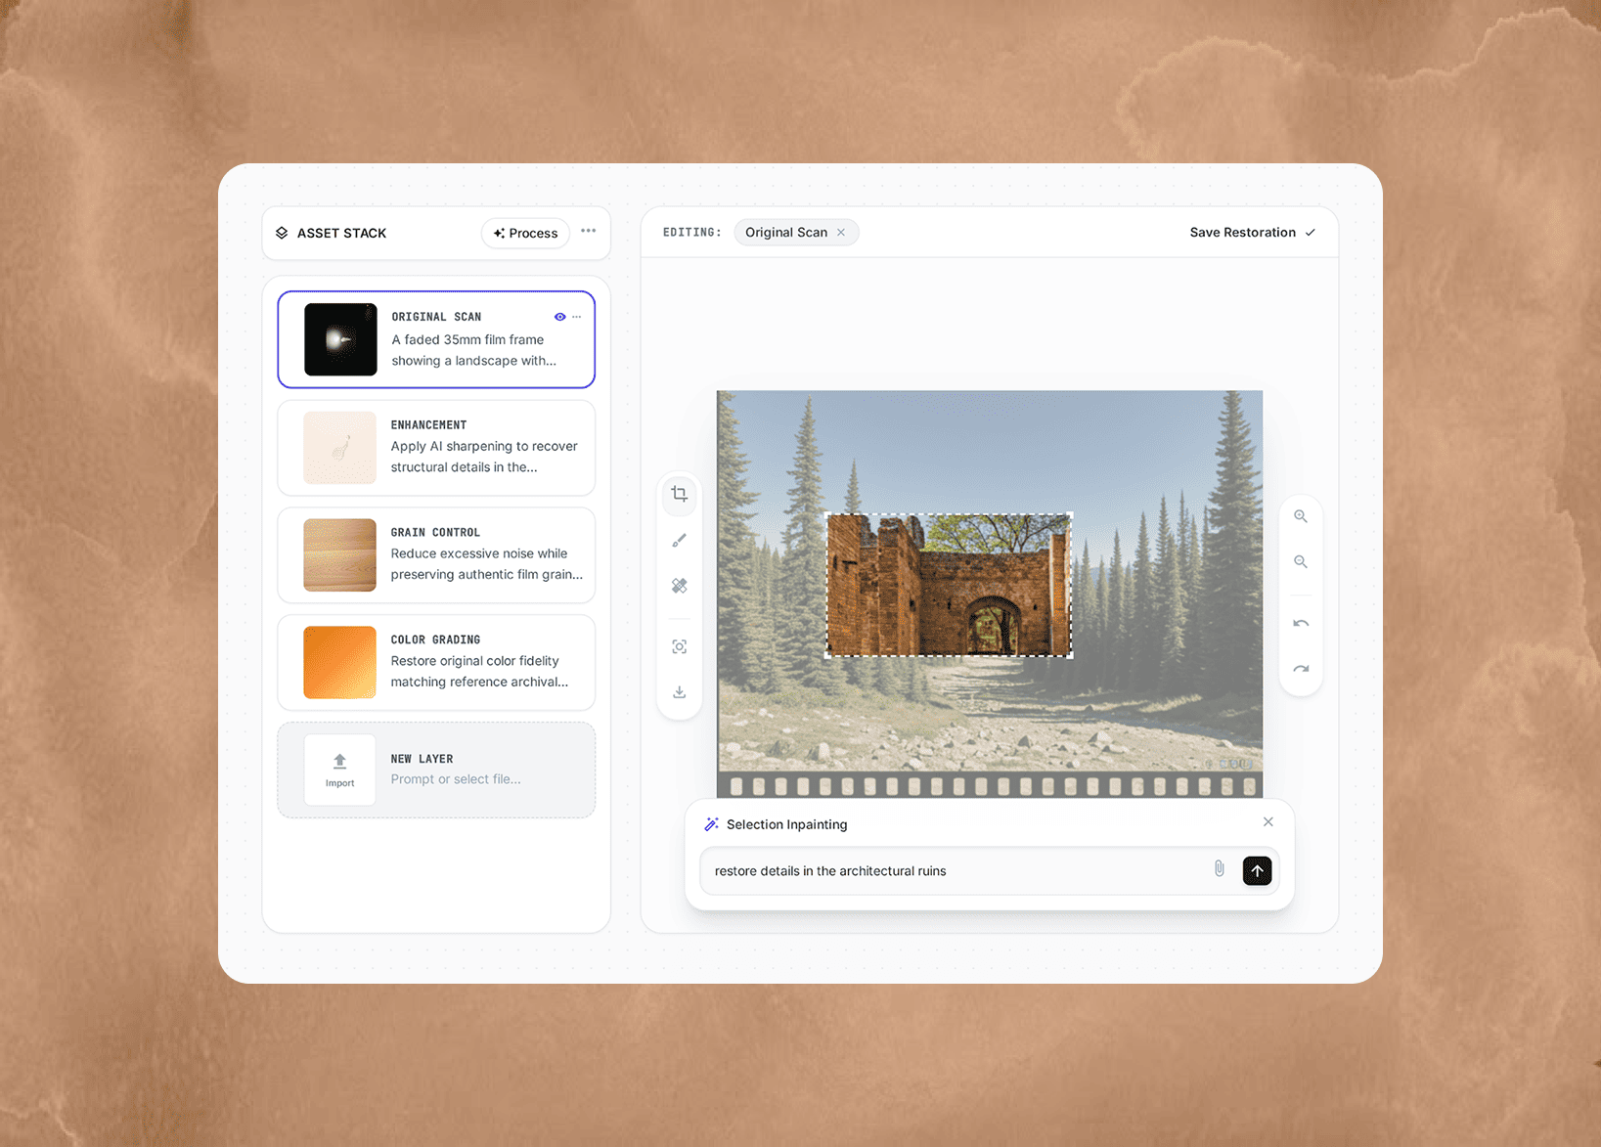Attach a file with the paperclip icon
This screenshot has width=1601, height=1147.
tap(1219, 869)
